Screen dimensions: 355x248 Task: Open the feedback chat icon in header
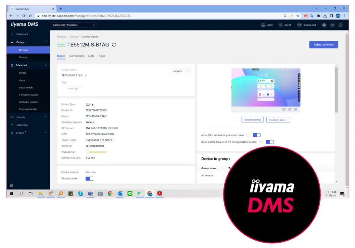click(332, 25)
